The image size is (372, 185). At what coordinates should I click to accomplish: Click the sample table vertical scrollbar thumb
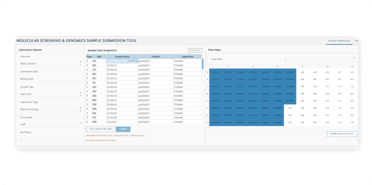[203, 64]
